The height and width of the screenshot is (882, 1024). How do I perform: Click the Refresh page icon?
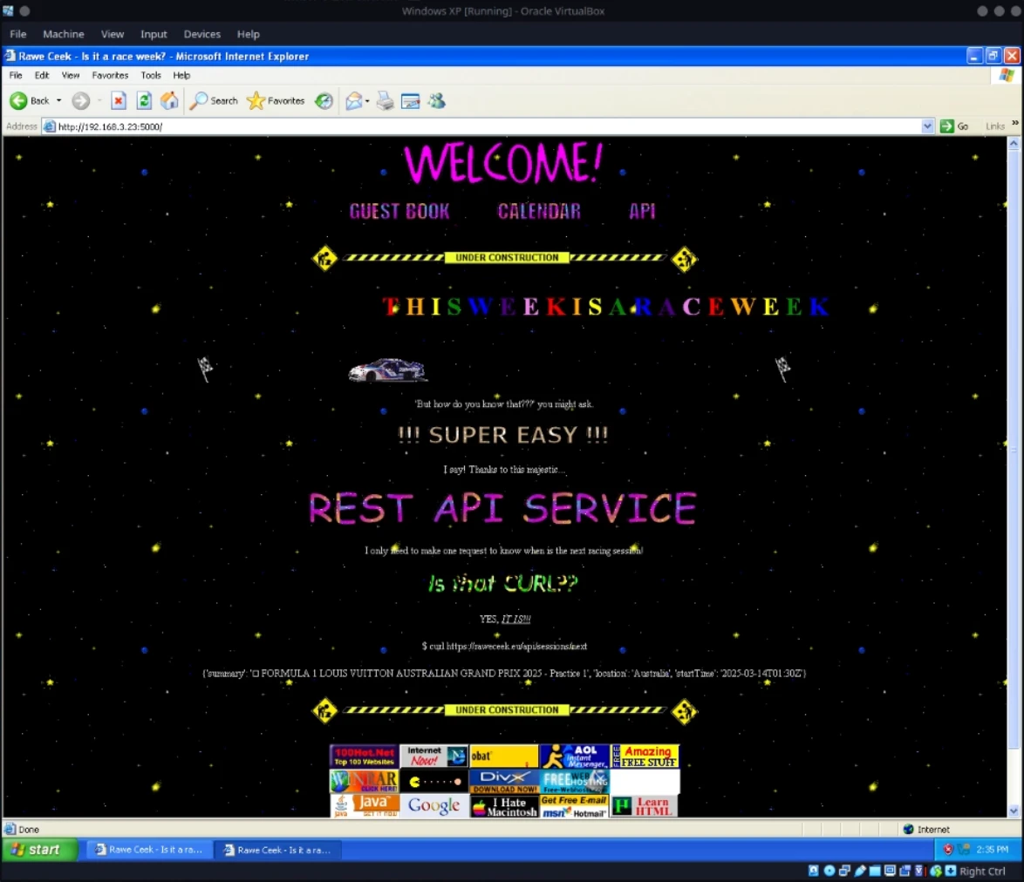tap(144, 101)
